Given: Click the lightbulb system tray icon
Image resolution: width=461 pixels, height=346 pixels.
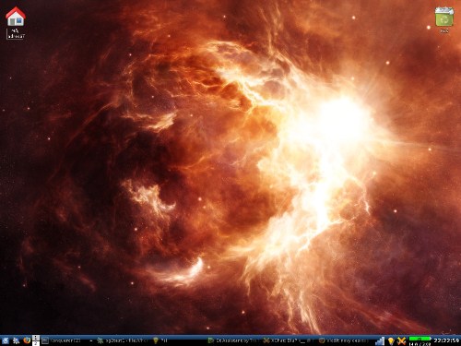Looking at the screenshot, I should (391, 340).
